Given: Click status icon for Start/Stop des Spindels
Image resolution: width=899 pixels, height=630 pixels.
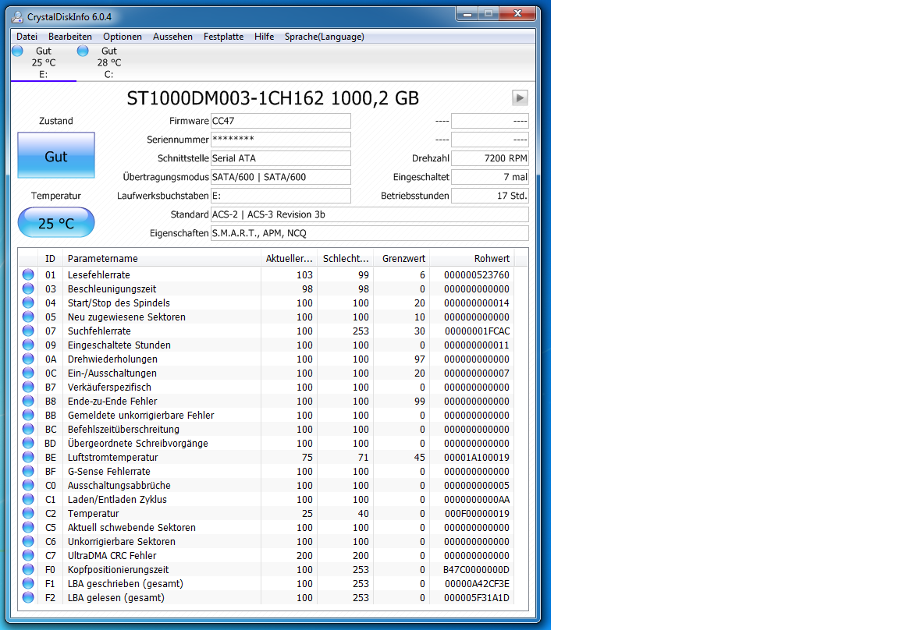Looking at the screenshot, I should click(28, 303).
